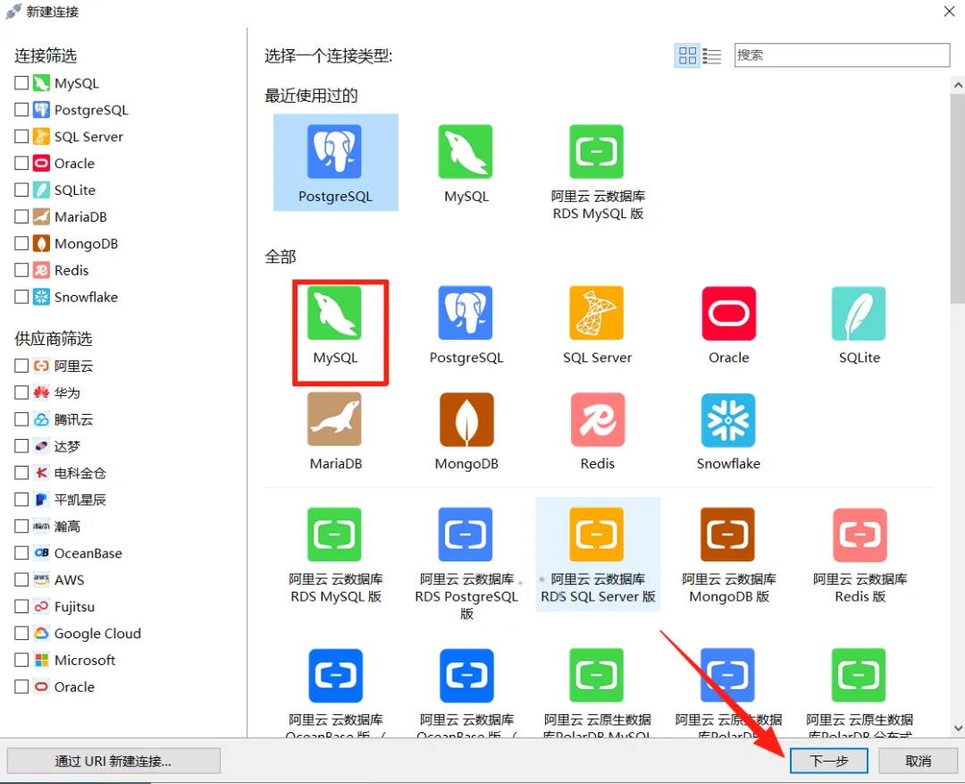This screenshot has width=965, height=784.
Task: Enable the AWS vendor filter
Action: tap(21, 579)
